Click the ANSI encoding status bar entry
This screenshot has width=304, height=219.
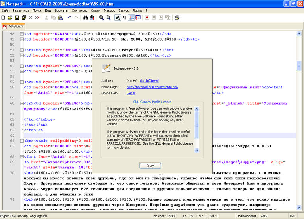(264, 216)
